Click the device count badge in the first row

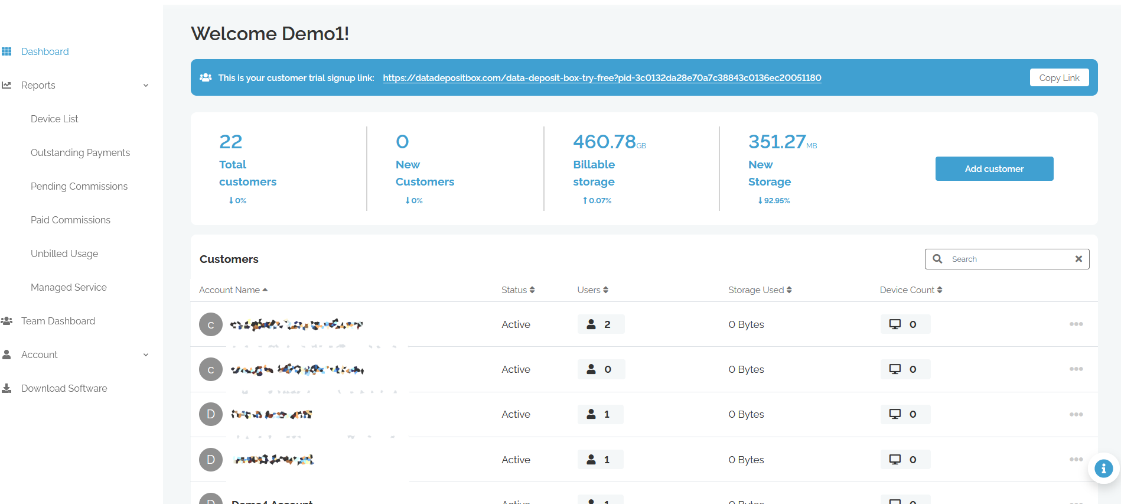pos(905,324)
